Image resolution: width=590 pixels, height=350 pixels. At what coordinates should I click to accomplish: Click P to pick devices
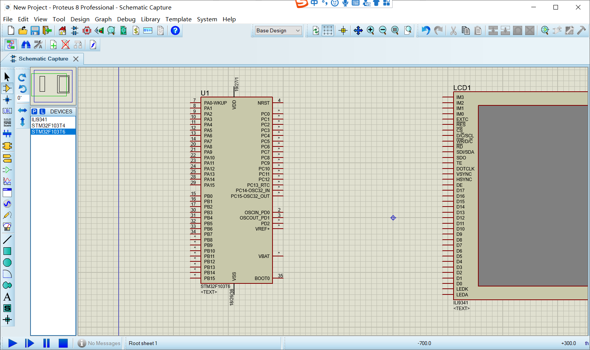point(34,111)
